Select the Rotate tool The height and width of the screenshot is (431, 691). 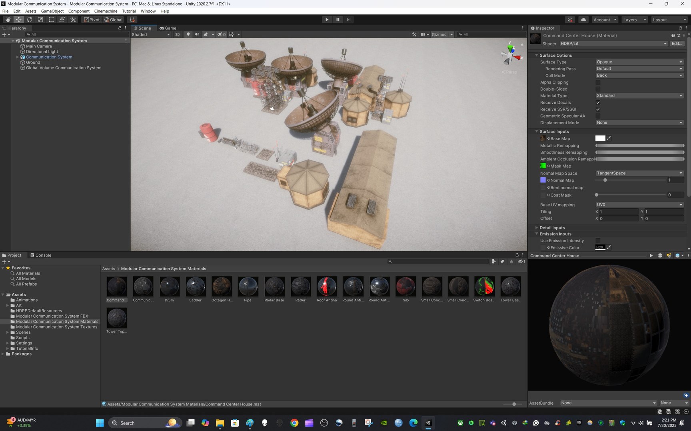coord(30,20)
